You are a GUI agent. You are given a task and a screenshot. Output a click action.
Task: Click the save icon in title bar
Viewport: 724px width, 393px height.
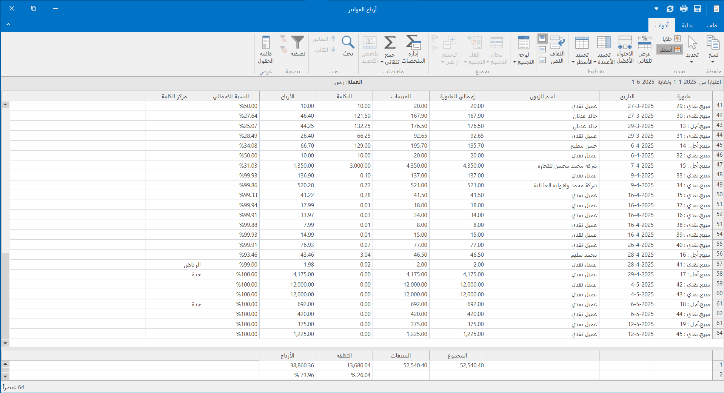[697, 9]
